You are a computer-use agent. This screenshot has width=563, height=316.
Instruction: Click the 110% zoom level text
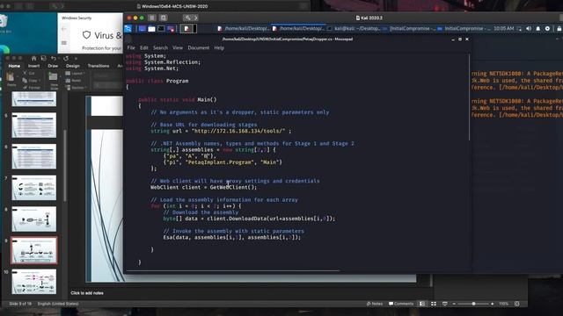(x=504, y=304)
